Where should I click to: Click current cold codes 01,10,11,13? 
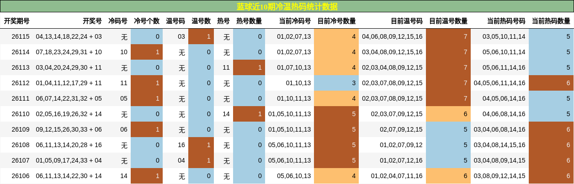pyautogui.click(x=294, y=98)
